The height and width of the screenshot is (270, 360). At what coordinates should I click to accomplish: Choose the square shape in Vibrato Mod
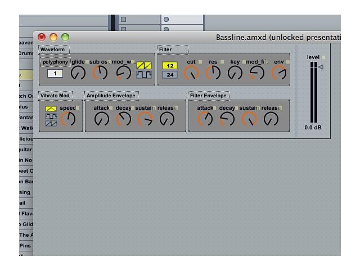tap(51, 116)
